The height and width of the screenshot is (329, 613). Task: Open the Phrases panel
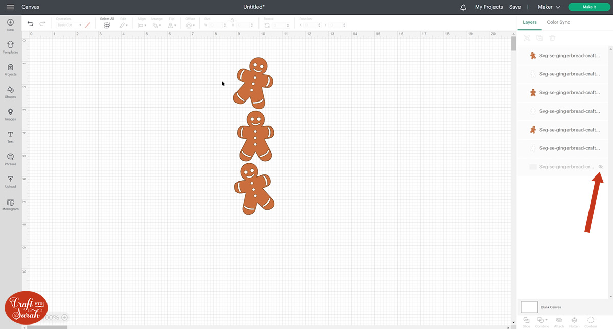[10, 159]
